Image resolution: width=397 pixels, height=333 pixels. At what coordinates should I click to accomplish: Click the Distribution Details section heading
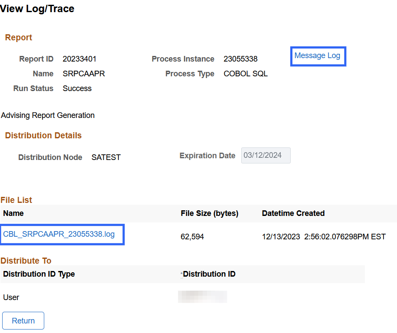point(43,136)
